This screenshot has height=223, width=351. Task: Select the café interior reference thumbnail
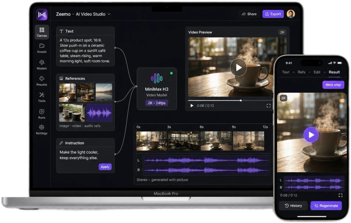point(86,92)
